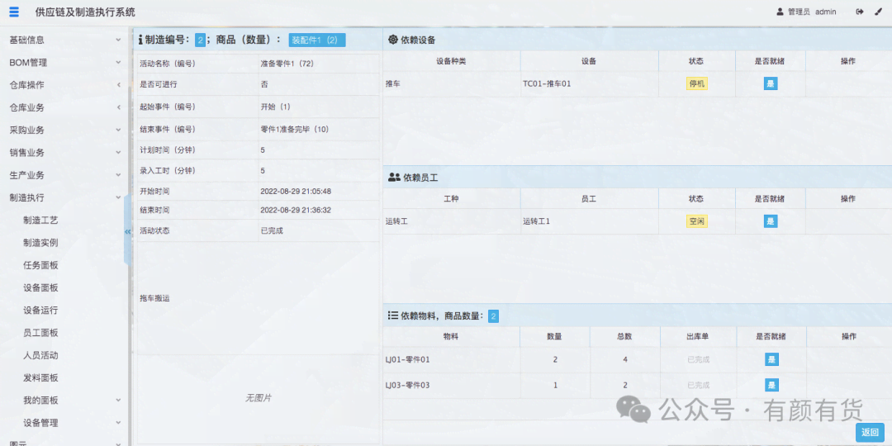Click the logout arrow icon
Viewport: 892px width, 446px height.
click(x=860, y=12)
